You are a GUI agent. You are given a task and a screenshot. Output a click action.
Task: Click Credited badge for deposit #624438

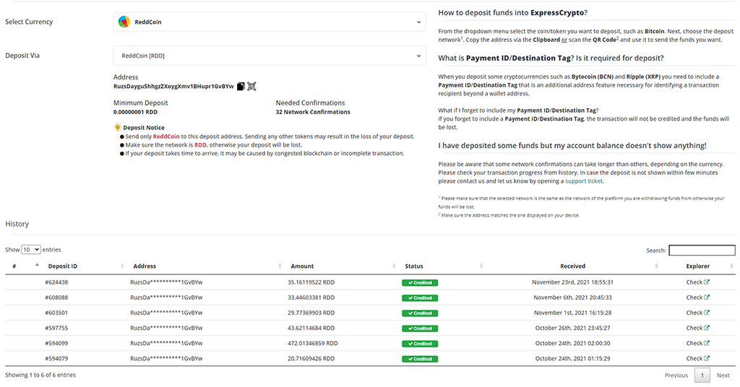tap(420, 283)
